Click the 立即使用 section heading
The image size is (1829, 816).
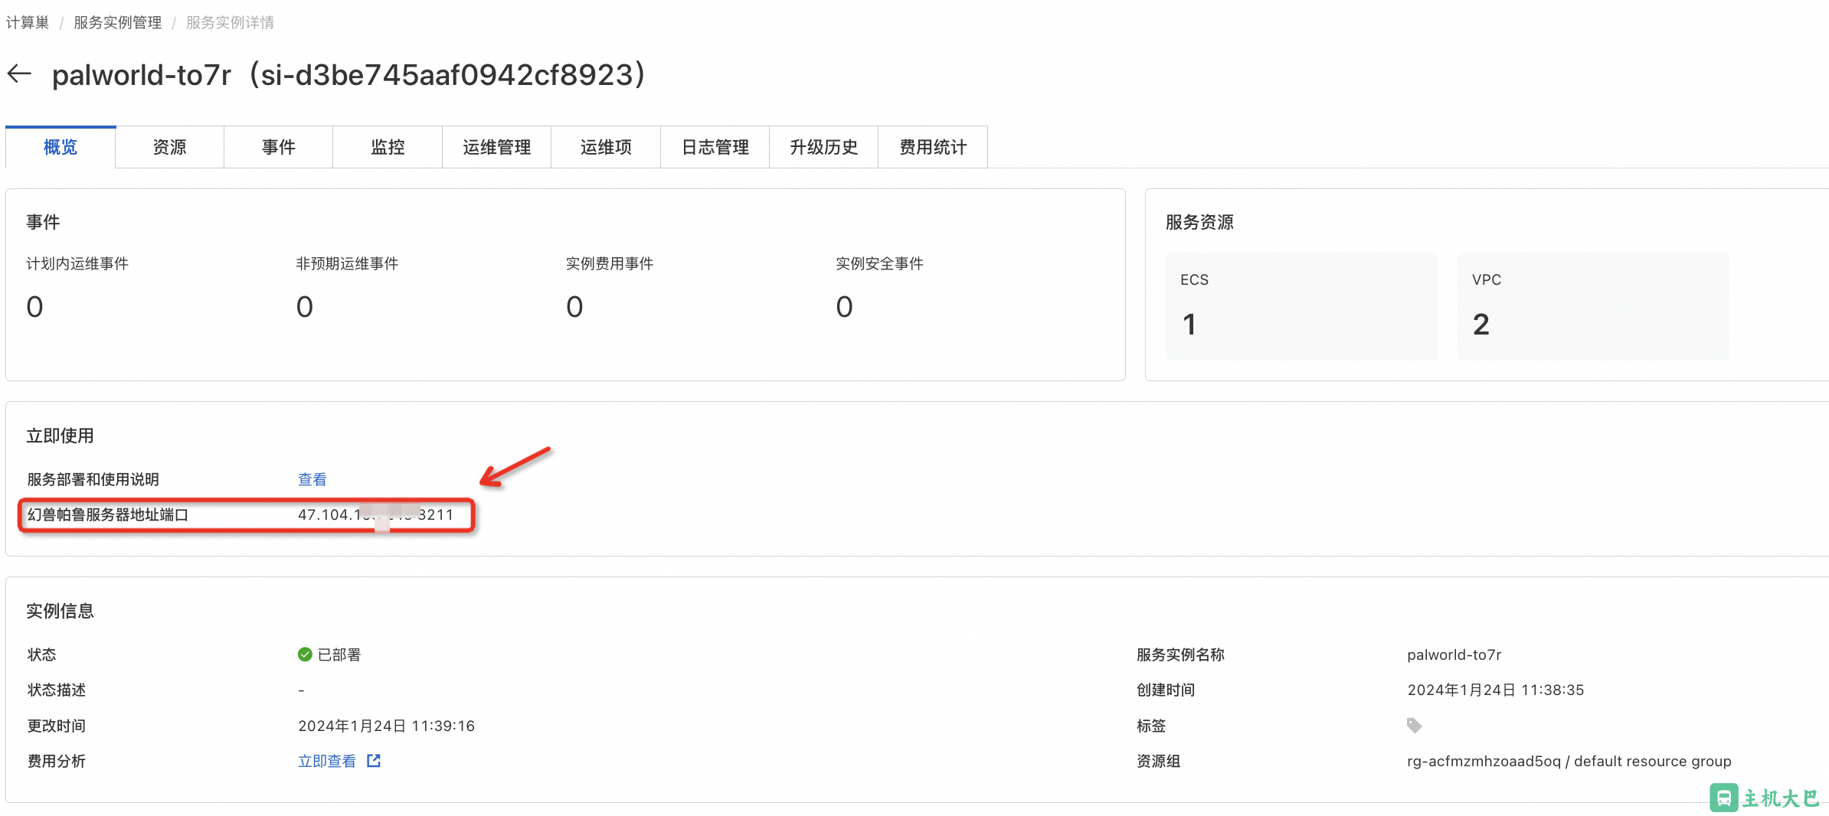[x=60, y=436]
